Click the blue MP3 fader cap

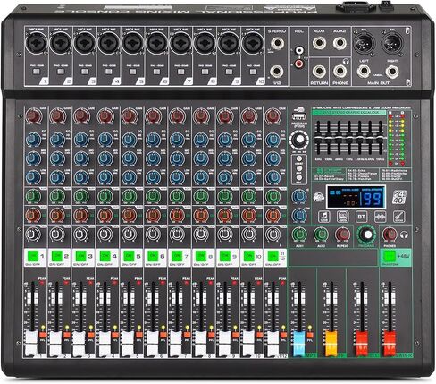(x=299, y=344)
